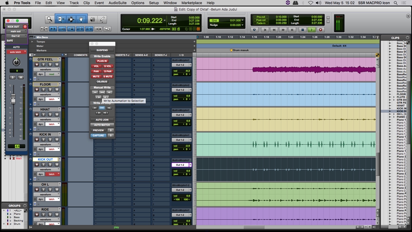Toggle input monitoring on KICK IN track

tap(43, 139)
